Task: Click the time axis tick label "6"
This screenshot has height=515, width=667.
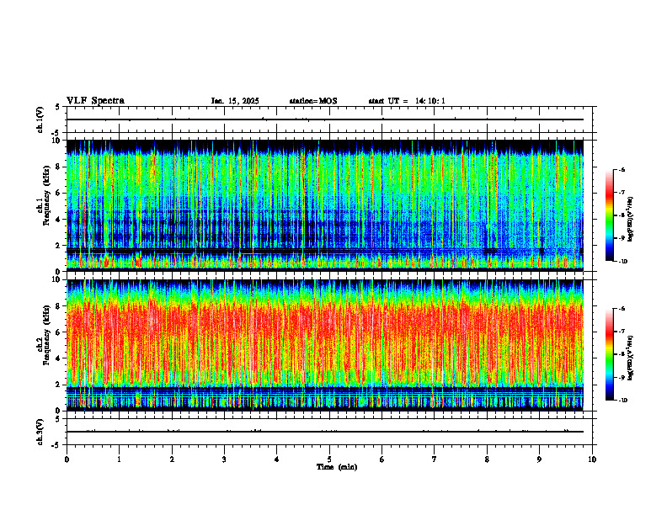Action: [382, 459]
